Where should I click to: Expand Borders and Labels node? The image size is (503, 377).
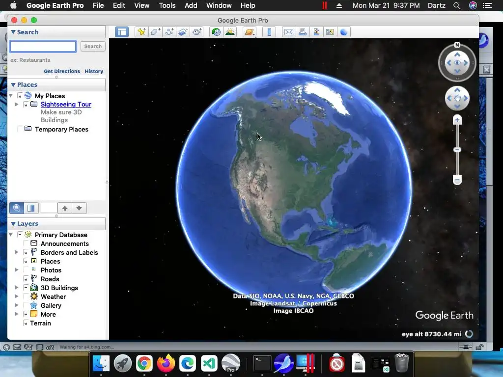[16, 252]
